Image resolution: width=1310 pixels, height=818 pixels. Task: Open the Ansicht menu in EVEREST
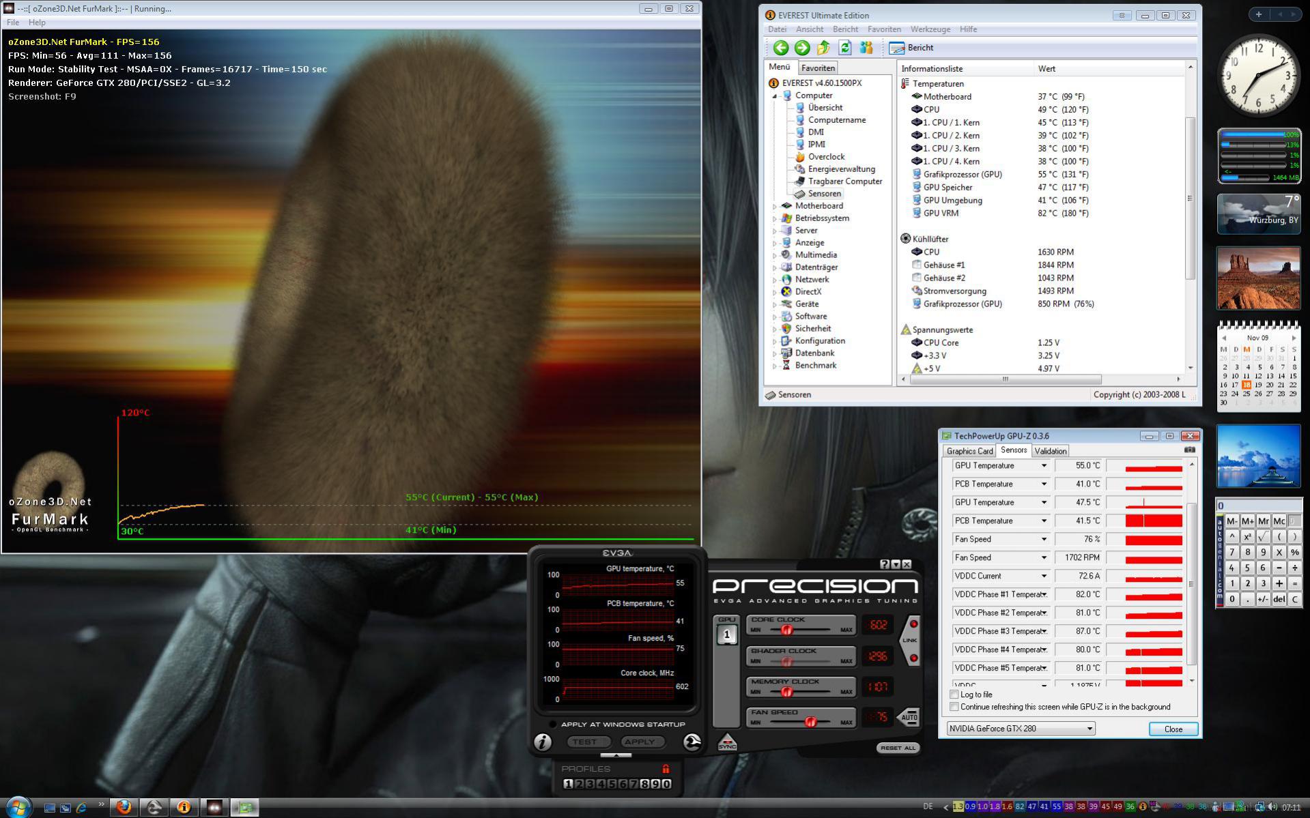click(x=810, y=29)
